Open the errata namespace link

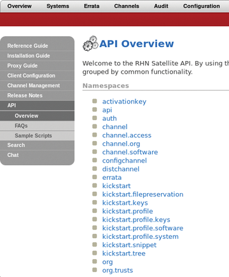[x=112, y=177]
